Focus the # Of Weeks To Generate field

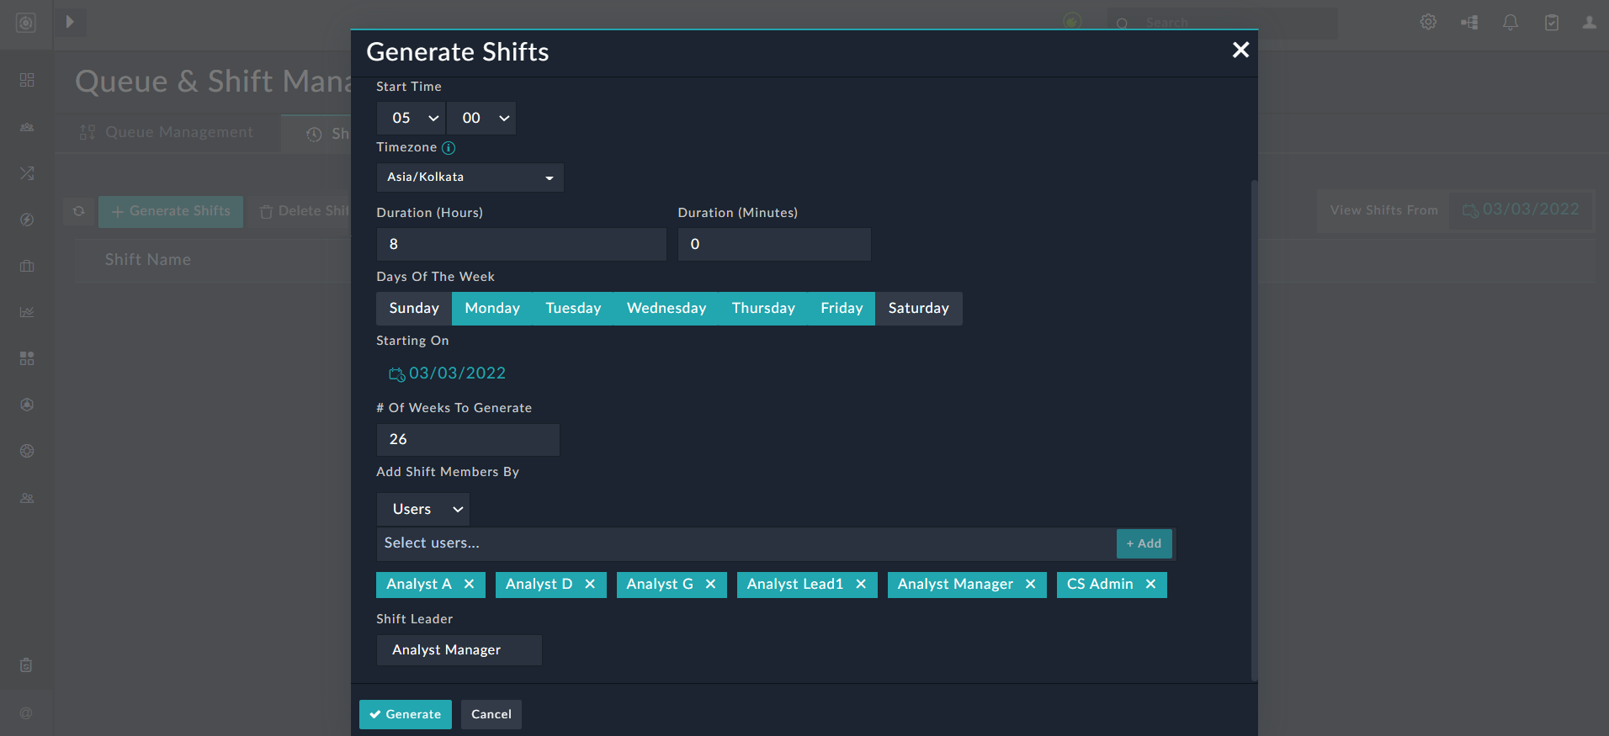click(468, 440)
